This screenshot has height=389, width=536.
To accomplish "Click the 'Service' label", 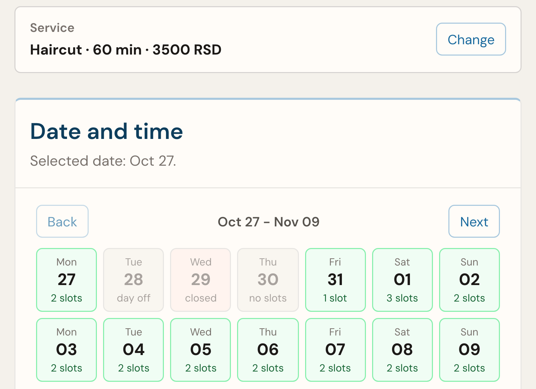I will pos(52,28).
